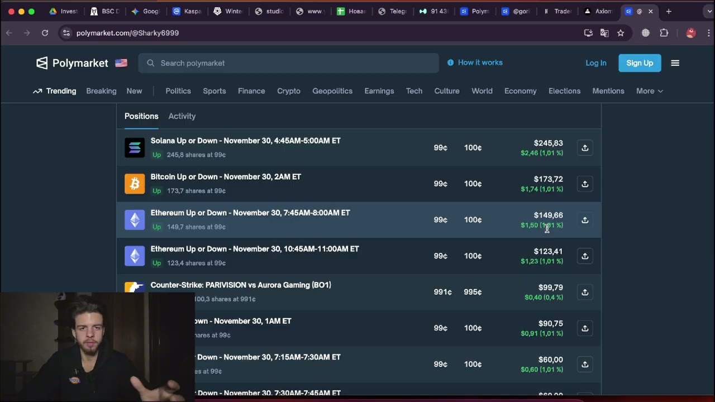The height and width of the screenshot is (402, 715).
Task: Go back in the browser
Action: [x=9, y=33]
